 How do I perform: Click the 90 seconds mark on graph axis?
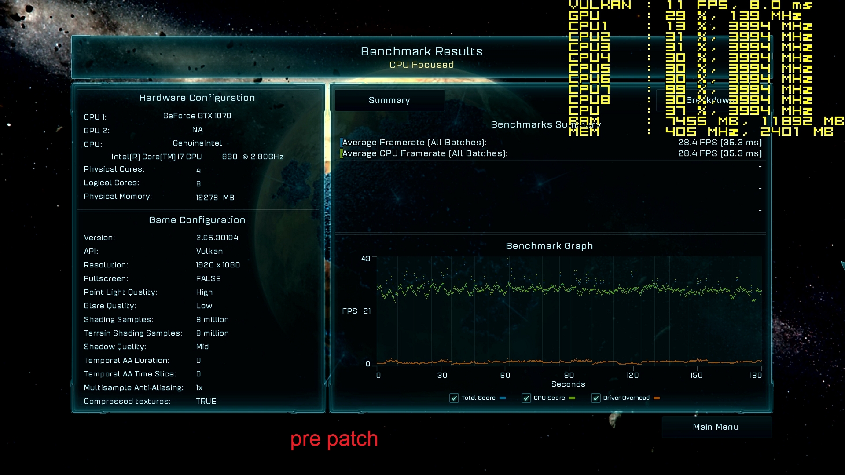569,375
